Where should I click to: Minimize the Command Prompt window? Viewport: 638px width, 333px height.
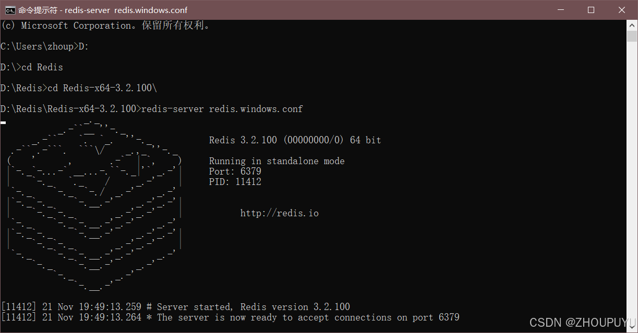560,10
